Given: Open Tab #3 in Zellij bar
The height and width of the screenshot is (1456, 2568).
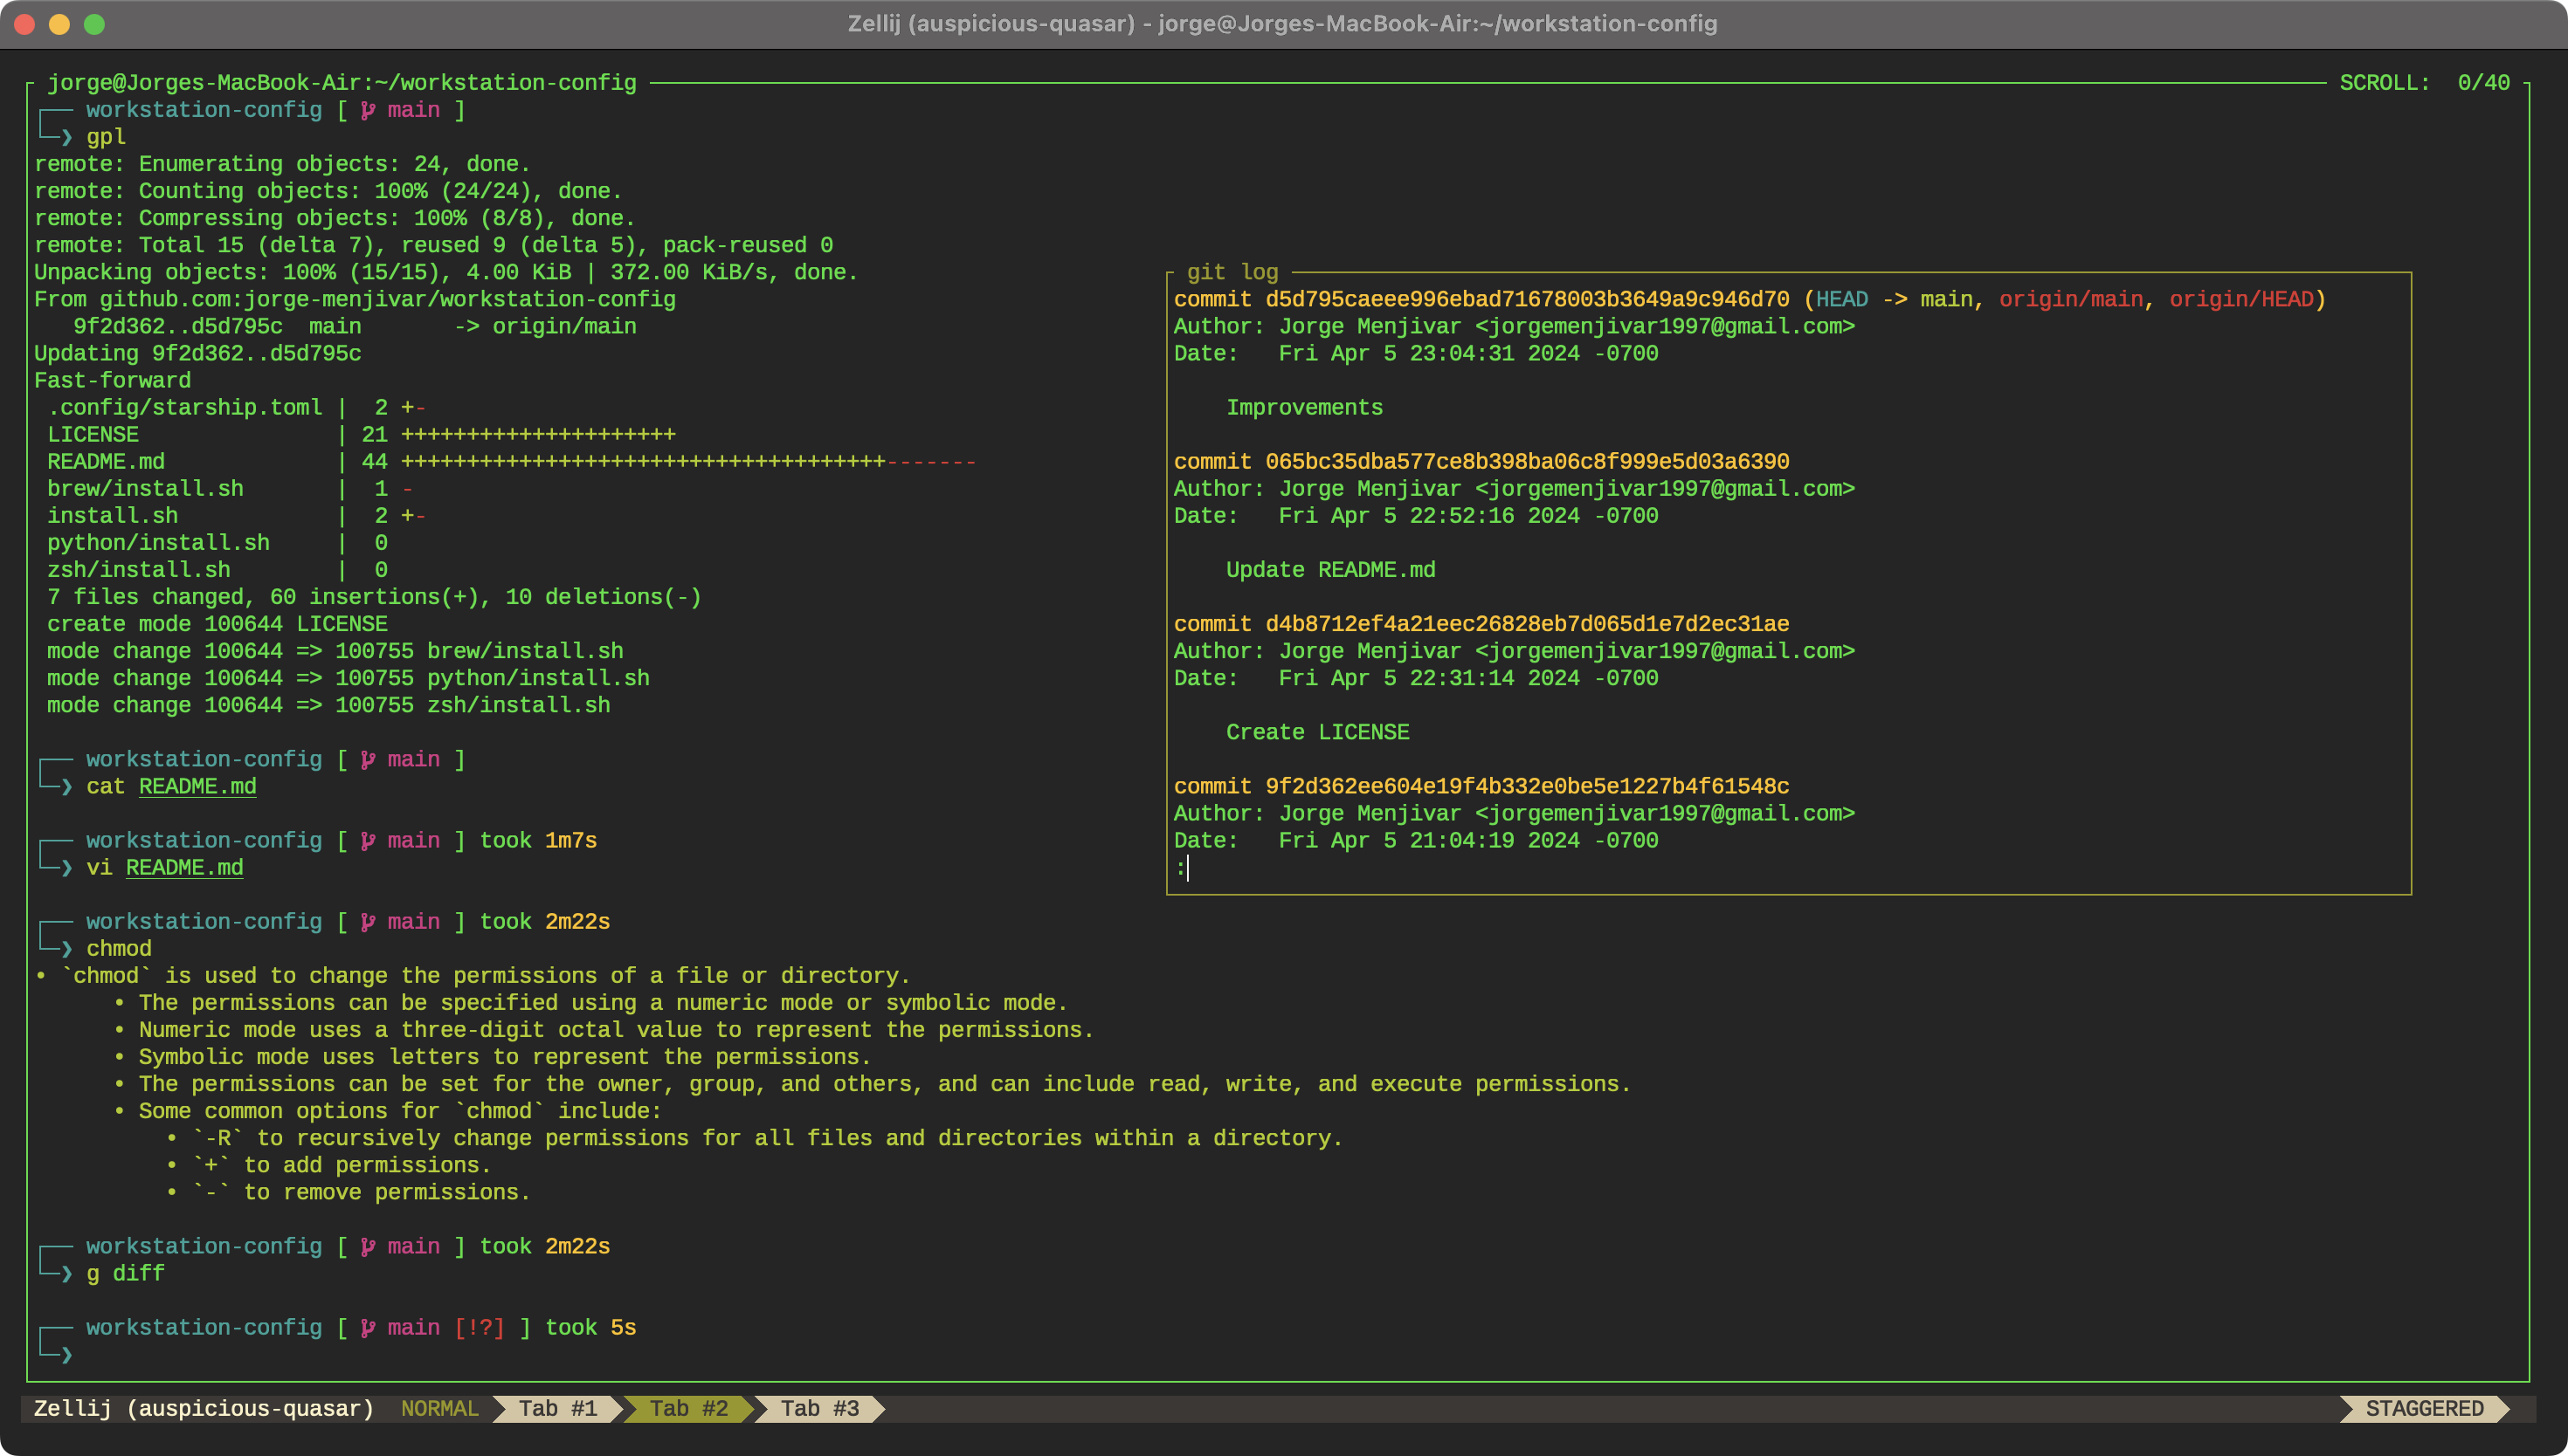Looking at the screenshot, I should [x=819, y=1408].
